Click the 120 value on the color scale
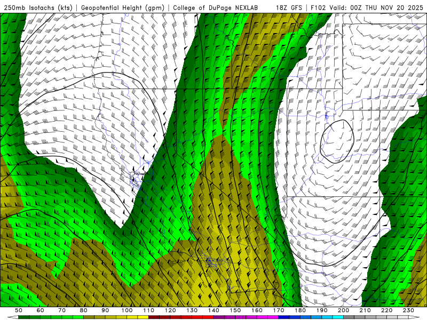 click(x=170, y=310)
